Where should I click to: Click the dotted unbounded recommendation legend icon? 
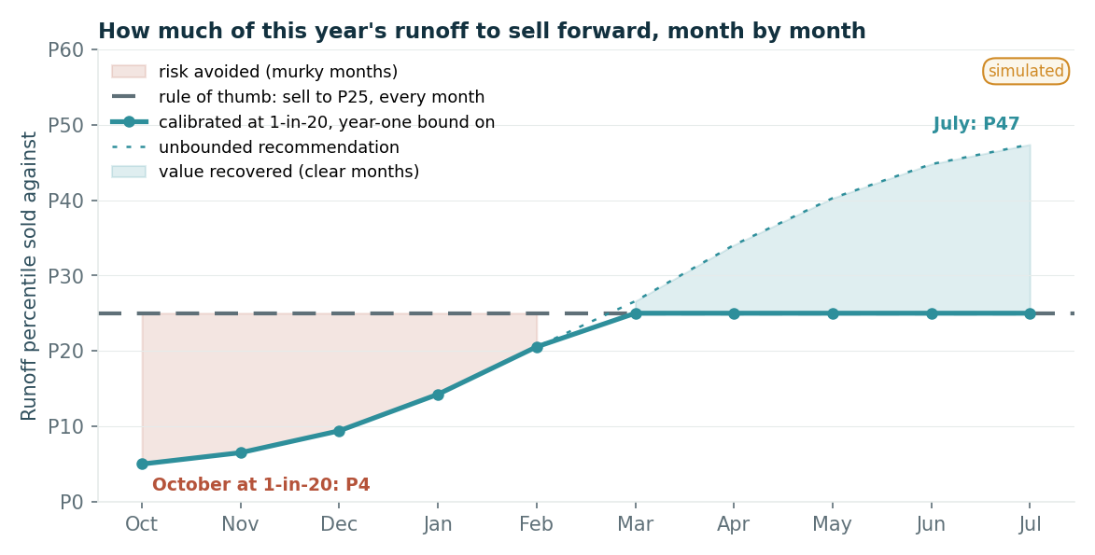pyautogui.click(x=129, y=147)
